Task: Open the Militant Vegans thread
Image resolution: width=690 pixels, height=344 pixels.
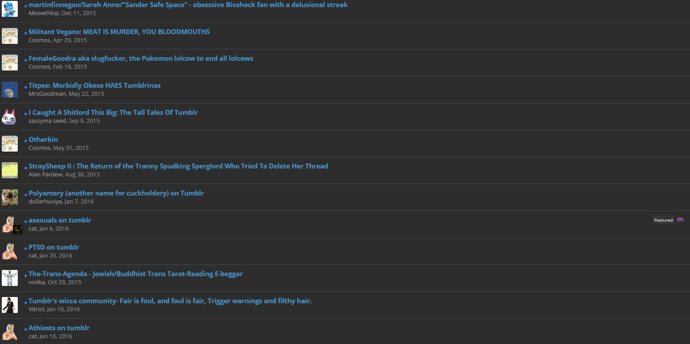Action: tap(119, 32)
